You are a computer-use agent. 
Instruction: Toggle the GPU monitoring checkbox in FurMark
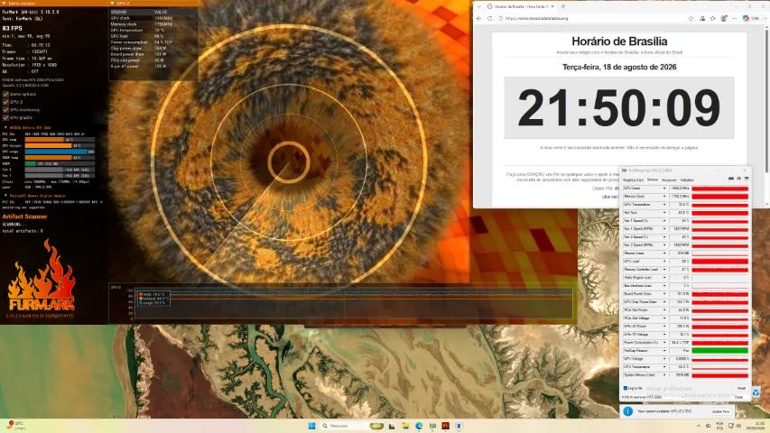(6, 109)
